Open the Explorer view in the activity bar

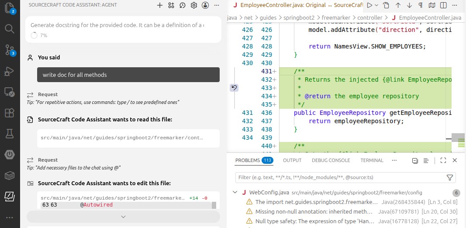(10, 7)
